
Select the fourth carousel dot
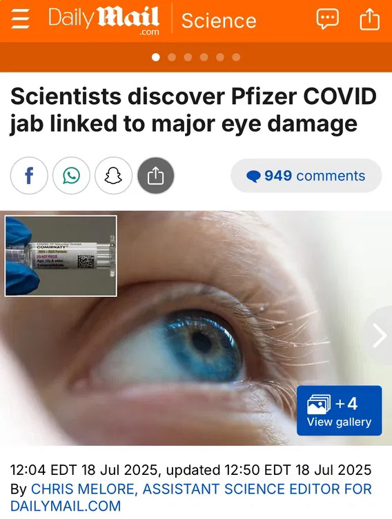(x=204, y=57)
